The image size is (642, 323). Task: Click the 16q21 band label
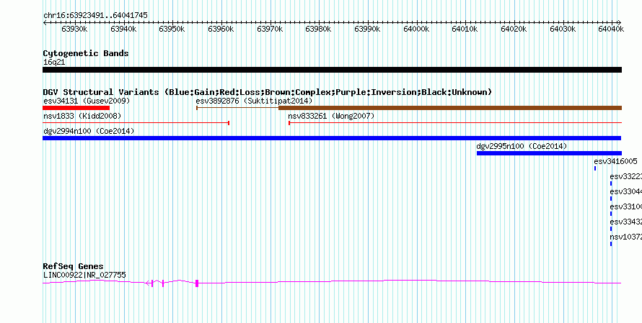click(x=54, y=63)
